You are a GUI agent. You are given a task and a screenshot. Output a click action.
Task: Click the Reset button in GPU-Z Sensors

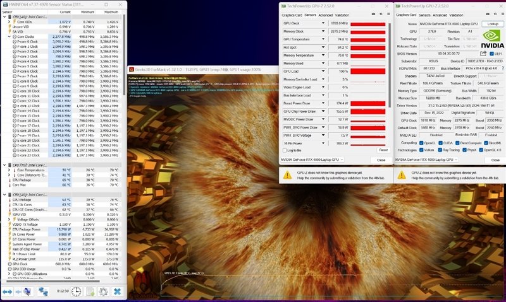[x=383, y=150]
